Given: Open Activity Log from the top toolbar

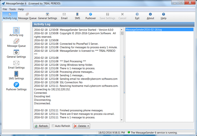Looking at the screenshot, I should pyautogui.click(x=10, y=16).
